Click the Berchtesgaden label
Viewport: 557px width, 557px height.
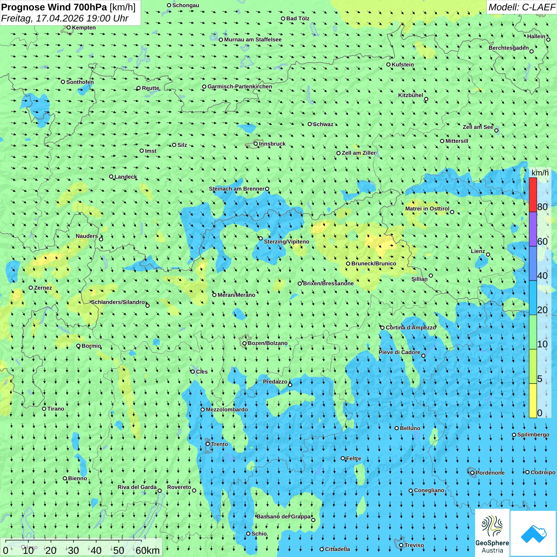point(509,48)
